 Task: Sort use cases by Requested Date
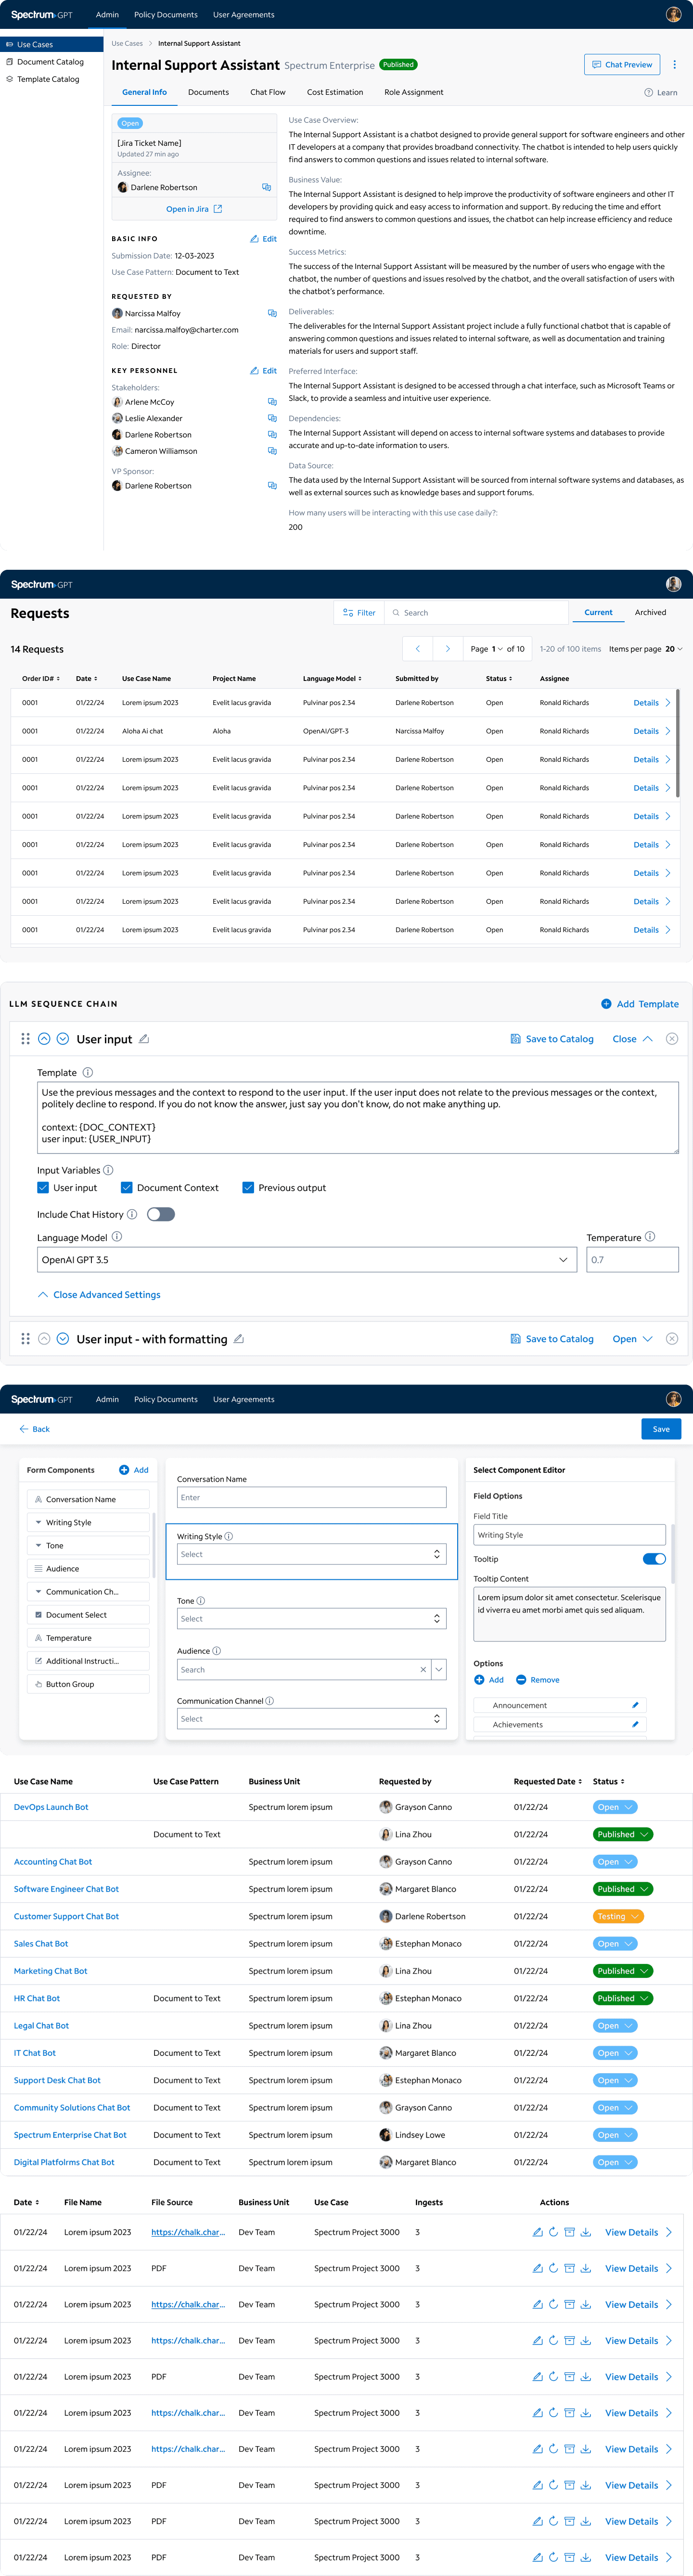click(548, 1782)
